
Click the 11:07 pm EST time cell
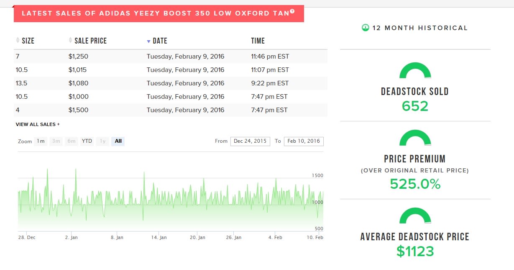270,70
